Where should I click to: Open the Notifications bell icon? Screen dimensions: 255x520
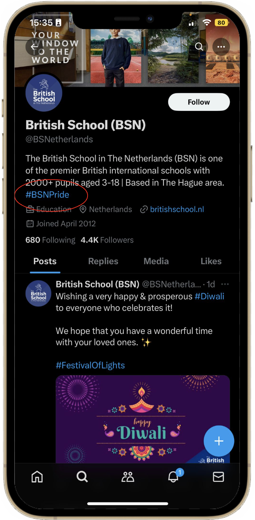pos(173,476)
